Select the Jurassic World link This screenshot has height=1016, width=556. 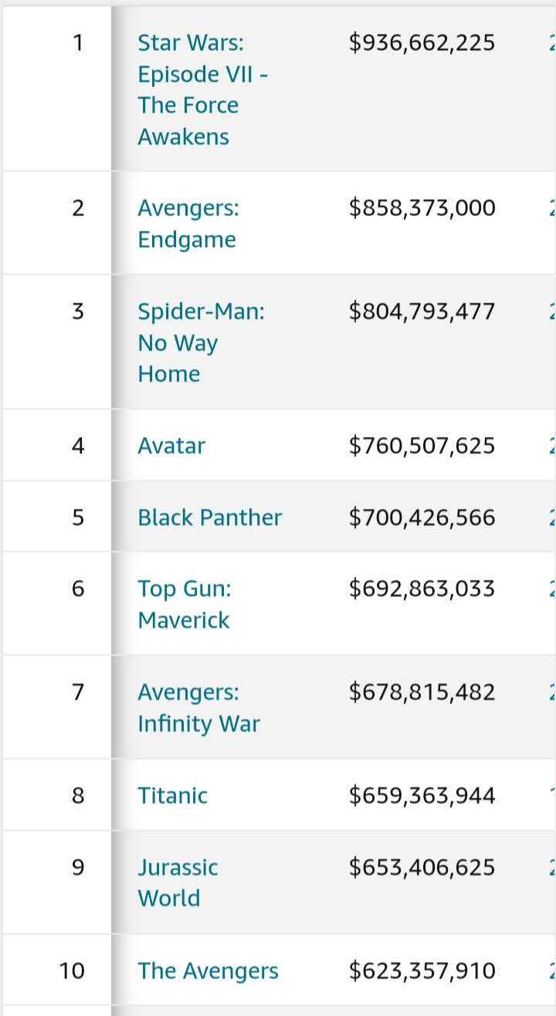click(x=178, y=882)
